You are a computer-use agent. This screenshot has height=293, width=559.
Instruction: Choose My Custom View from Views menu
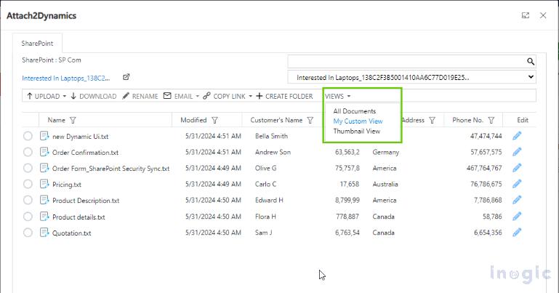tap(358, 121)
